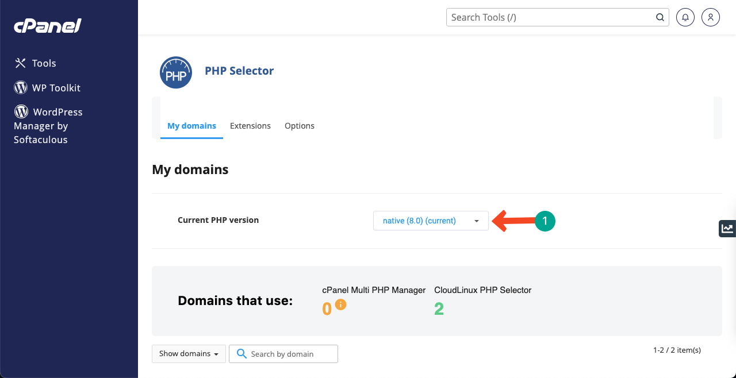Open Tools from the sidebar
Image resolution: width=736 pixels, height=378 pixels.
tap(36, 63)
